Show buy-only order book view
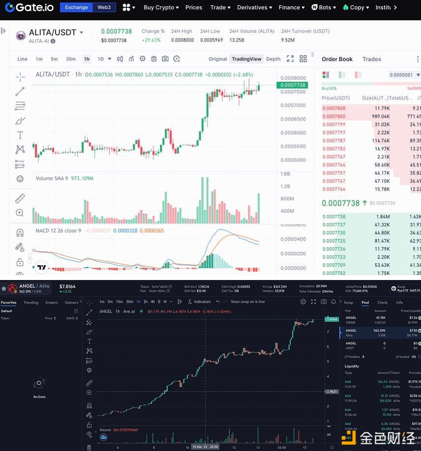 click(342, 75)
